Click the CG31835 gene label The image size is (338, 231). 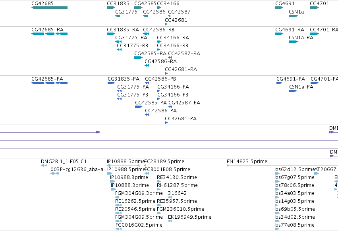pyautogui.click(x=118, y=4)
